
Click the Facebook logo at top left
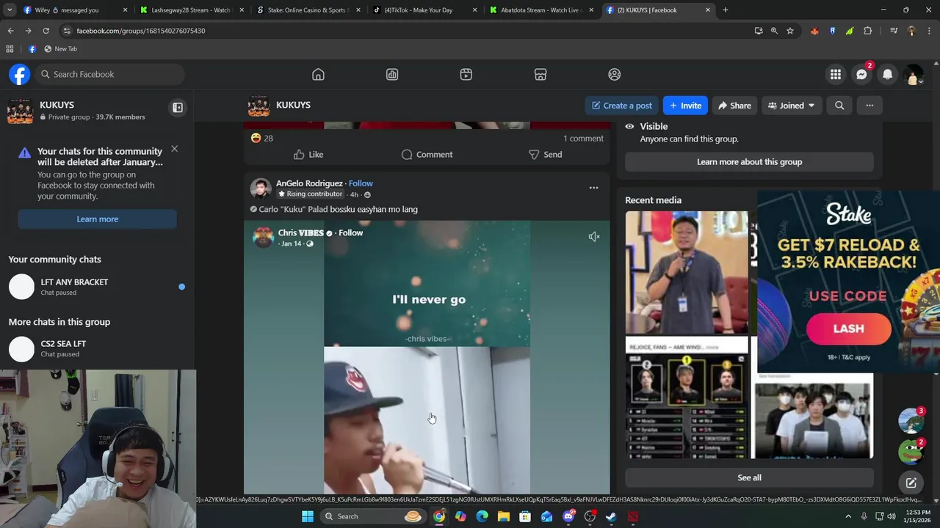20,74
